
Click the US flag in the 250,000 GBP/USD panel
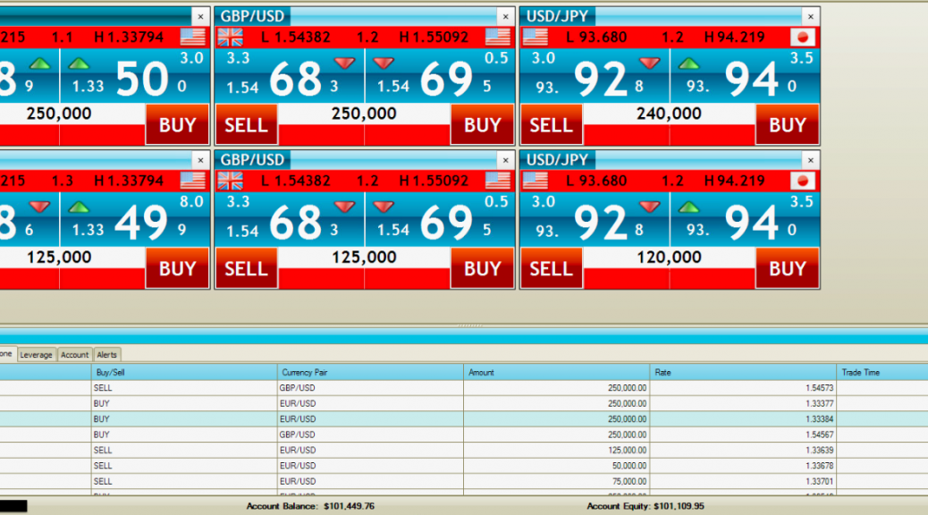(x=498, y=37)
